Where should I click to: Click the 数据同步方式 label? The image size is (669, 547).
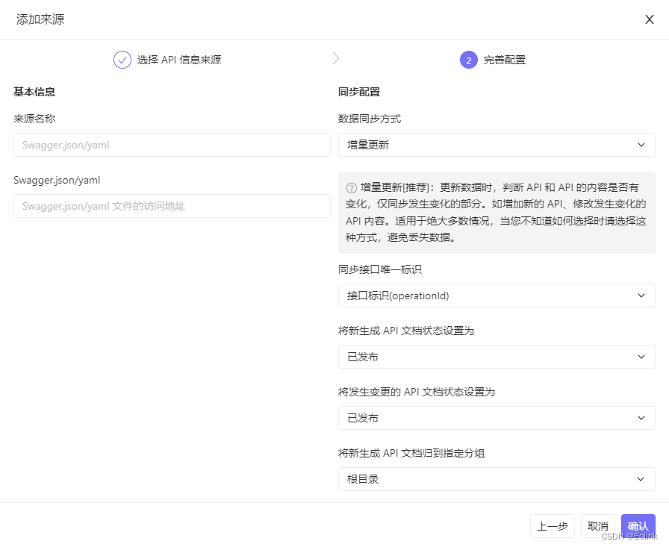[x=370, y=119]
